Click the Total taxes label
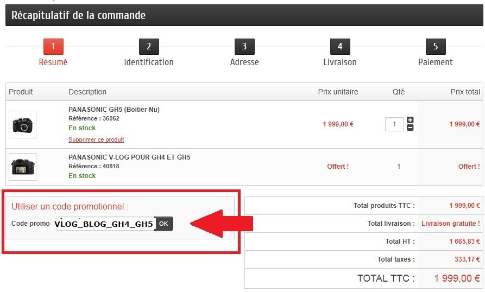 tap(396, 259)
